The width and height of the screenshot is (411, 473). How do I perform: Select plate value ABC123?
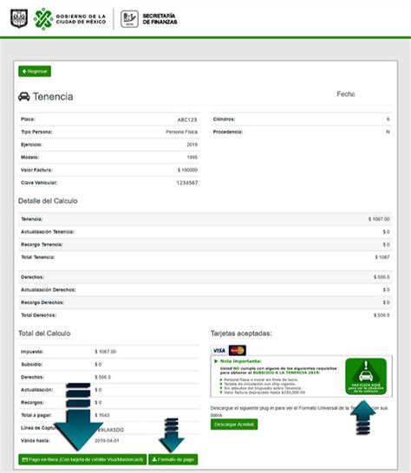[187, 120]
